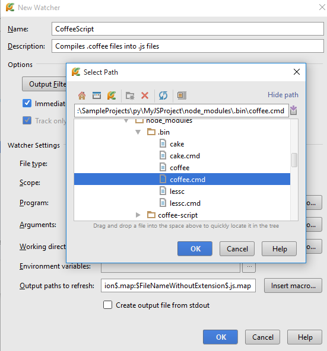Go to Home directory in Select Path toolbar
The height and width of the screenshot is (351, 327).
pos(82,95)
